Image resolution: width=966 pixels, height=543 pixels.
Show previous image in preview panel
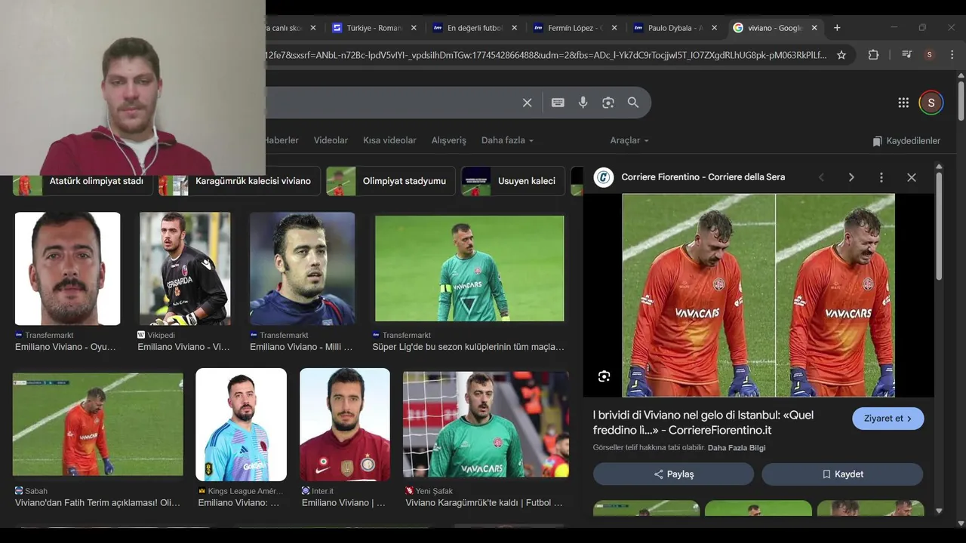821,177
